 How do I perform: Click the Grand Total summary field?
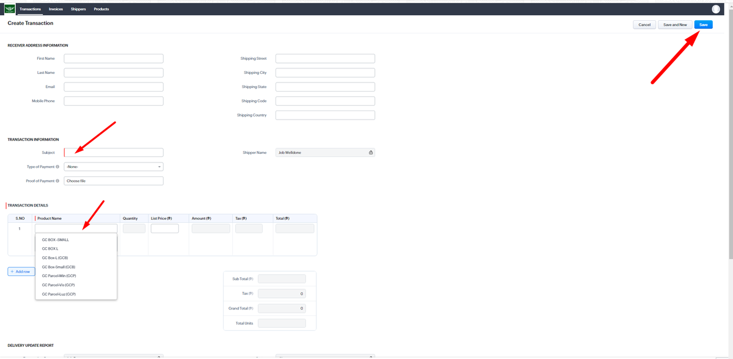[x=282, y=308]
